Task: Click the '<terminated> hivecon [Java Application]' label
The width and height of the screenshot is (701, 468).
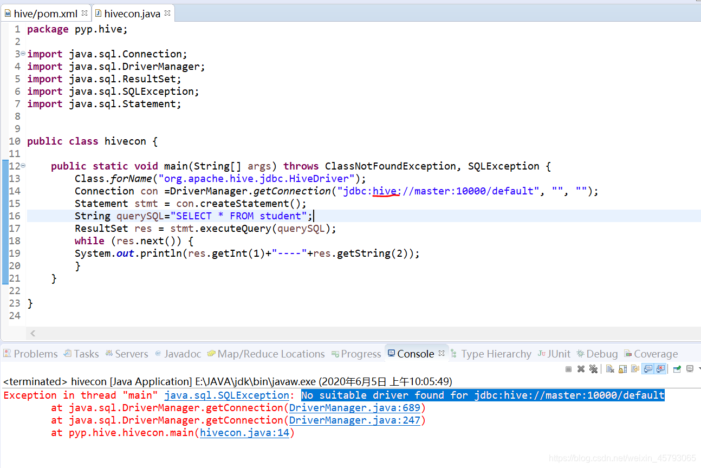Action: point(98,382)
